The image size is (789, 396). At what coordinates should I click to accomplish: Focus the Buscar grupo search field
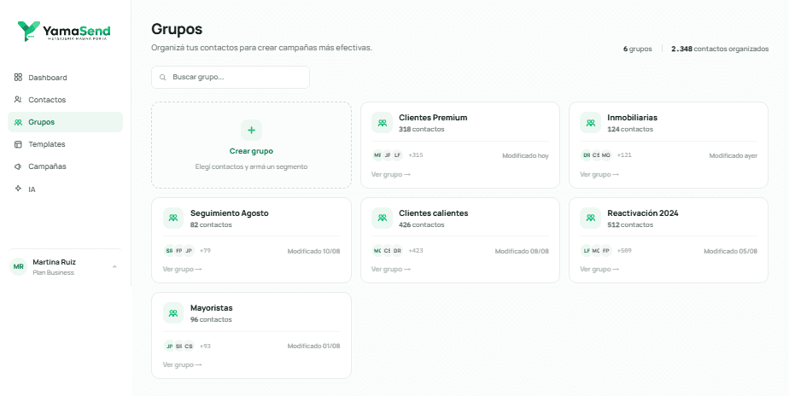pos(231,78)
